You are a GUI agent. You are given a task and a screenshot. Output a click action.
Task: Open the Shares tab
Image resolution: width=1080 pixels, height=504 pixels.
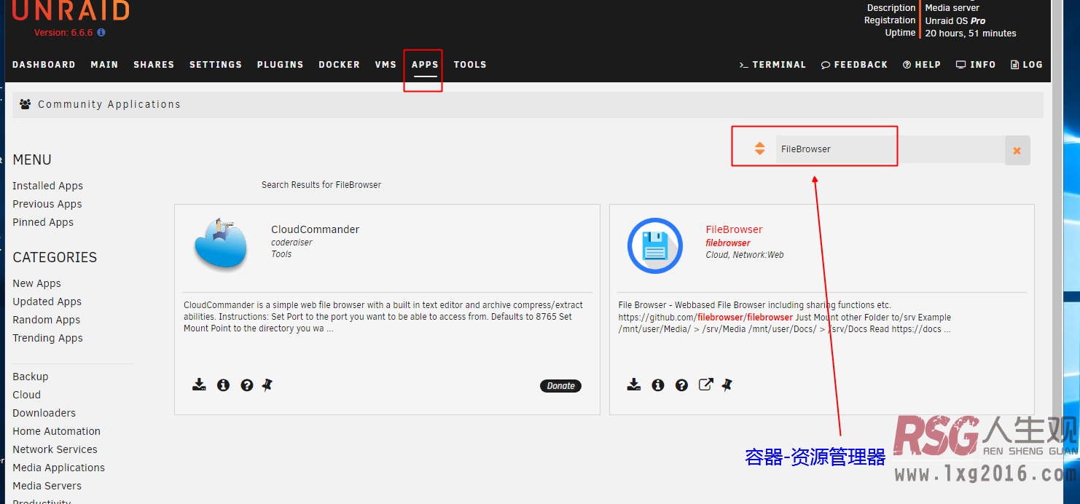click(x=154, y=65)
